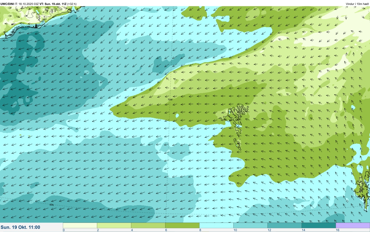Viewport: 370px width, 232px height.
Task: Click the legend value '16'
Action: [337, 230]
